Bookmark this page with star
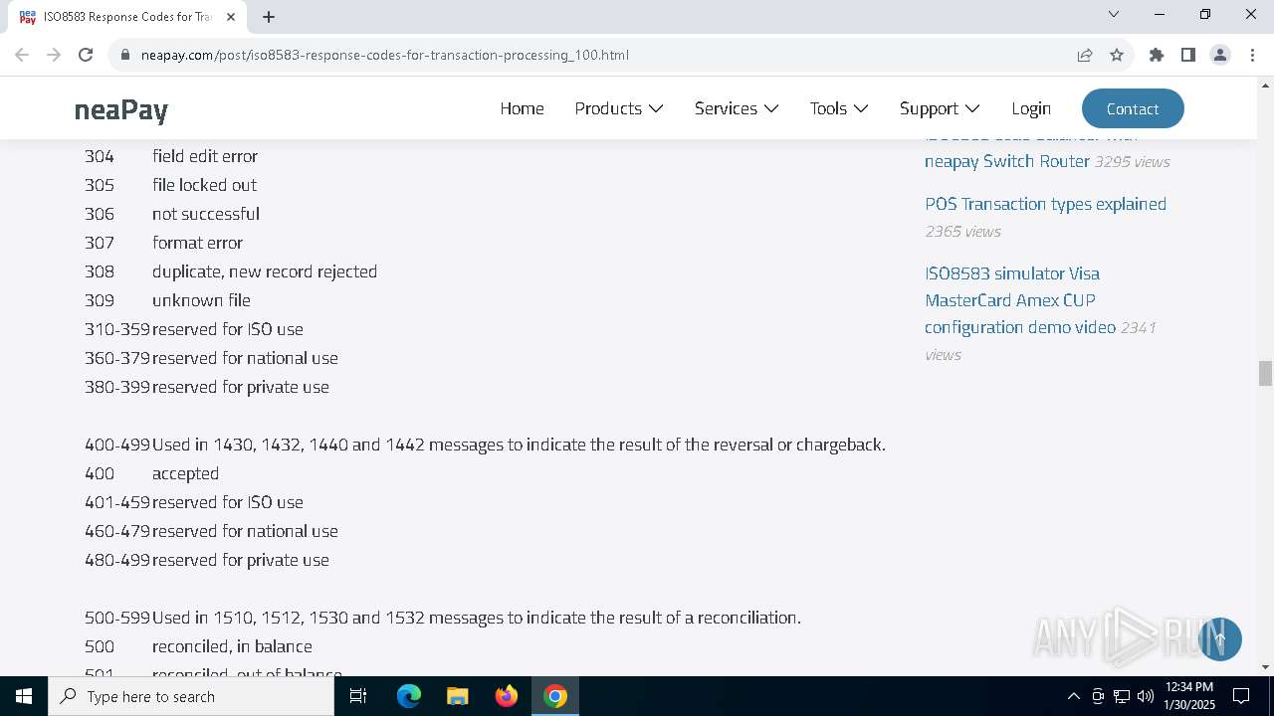This screenshot has height=716, width=1274. 1117,55
